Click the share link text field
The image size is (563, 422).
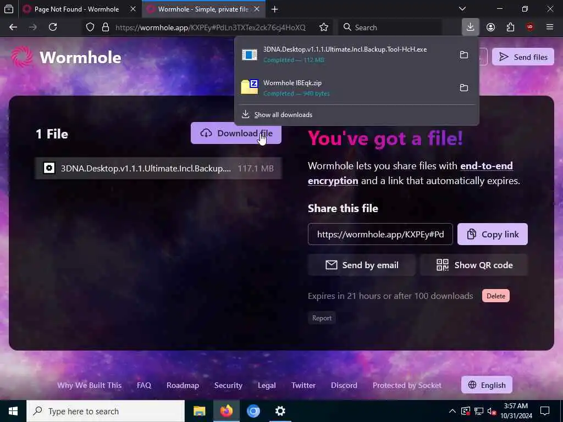(380, 234)
